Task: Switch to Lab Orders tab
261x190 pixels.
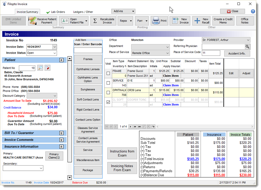Action: click(55, 12)
